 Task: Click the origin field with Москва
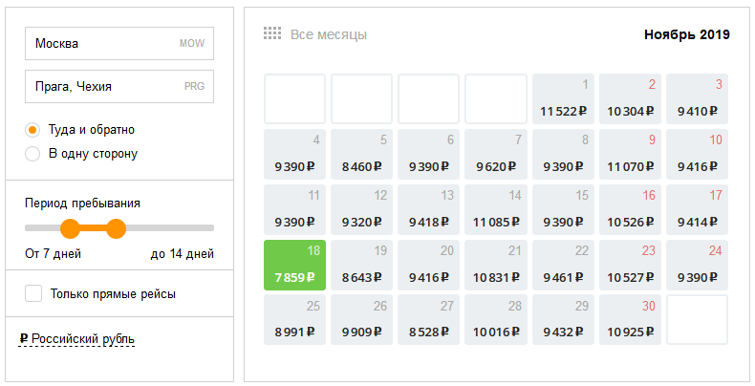(x=119, y=44)
